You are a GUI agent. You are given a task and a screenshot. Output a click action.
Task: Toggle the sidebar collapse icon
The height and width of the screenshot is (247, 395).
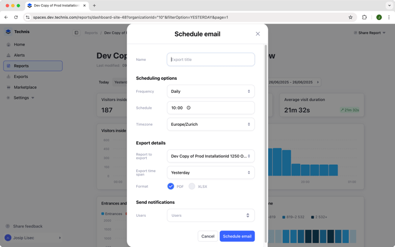coord(77,33)
